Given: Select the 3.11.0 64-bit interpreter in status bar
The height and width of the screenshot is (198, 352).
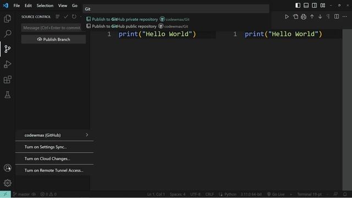Looking at the screenshot, I should 251,194.
